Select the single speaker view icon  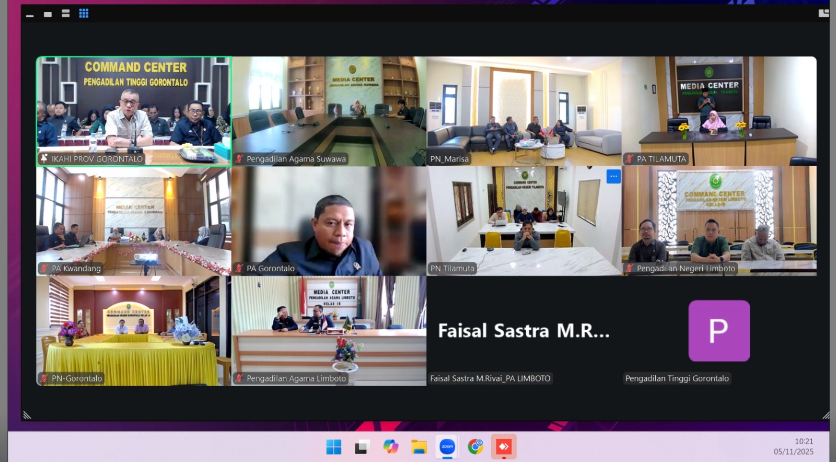(48, 14)
